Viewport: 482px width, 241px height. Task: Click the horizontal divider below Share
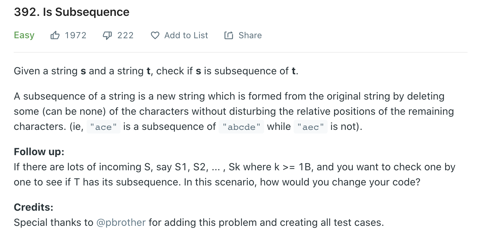click(x=241, y=52)
